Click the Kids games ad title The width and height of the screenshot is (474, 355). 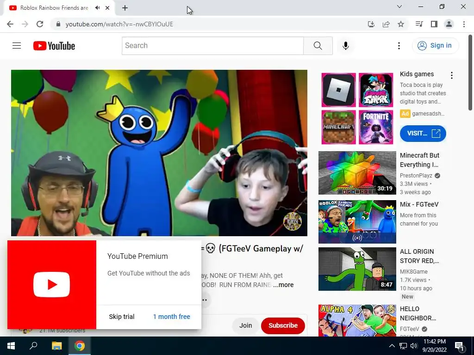tap(417, 74)
